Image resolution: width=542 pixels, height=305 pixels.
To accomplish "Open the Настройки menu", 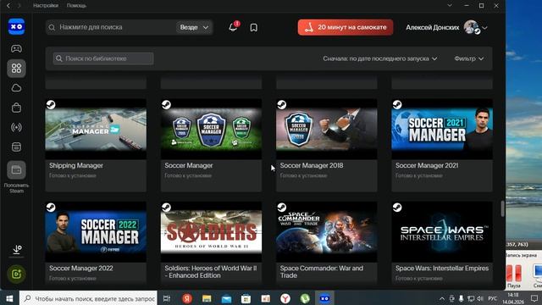I will coord(46,6).
